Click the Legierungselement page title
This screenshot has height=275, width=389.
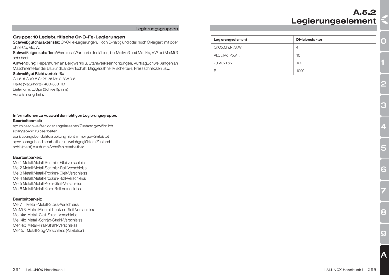(x=334, y=21)
